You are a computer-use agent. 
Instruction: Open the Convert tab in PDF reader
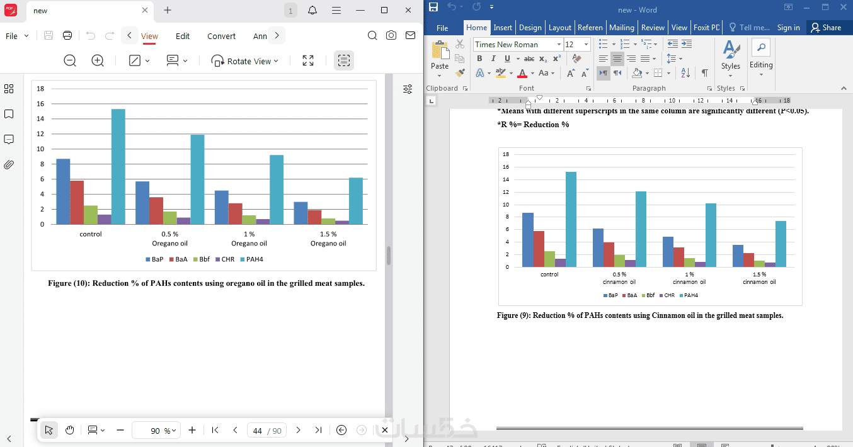(222, 36)
